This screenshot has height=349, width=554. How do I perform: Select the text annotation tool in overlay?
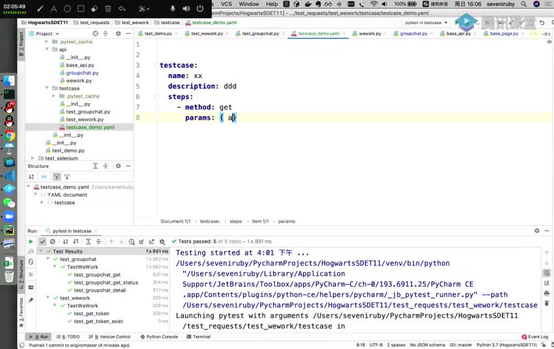pyautogui.click(x=53, y=8)
